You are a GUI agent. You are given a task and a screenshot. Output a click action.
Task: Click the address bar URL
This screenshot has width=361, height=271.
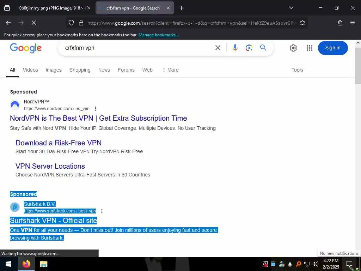tap(191, 23)
